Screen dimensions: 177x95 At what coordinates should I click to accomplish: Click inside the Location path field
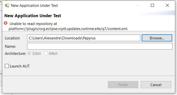pyautogui.click(x=84, y=38)
